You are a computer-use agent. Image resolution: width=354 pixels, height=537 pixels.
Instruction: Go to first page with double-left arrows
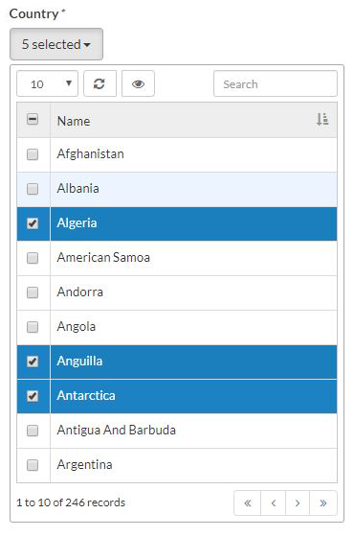(x=248, y=502)
